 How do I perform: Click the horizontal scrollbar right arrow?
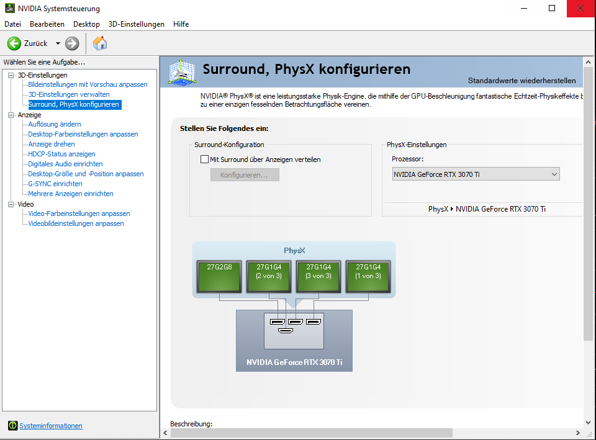pos(578,433)
